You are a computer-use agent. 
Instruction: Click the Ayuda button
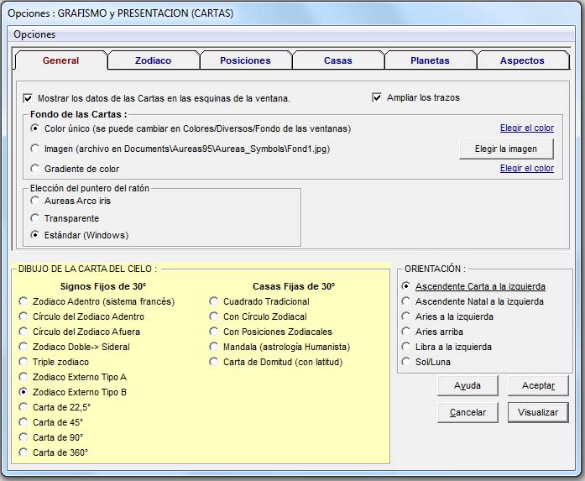[x=467, y=385]
